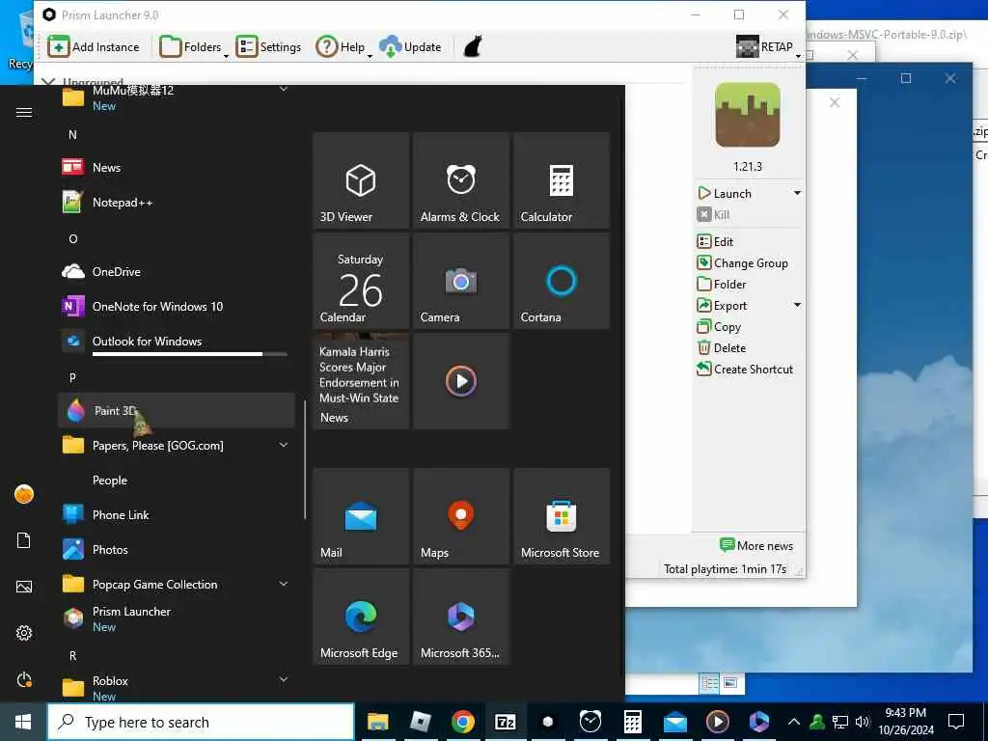Open Google Chrome from the taskbar
Image resolution: width=988 pixels, height=741 pixels.
pyautogui.click(x=462, y=722)
